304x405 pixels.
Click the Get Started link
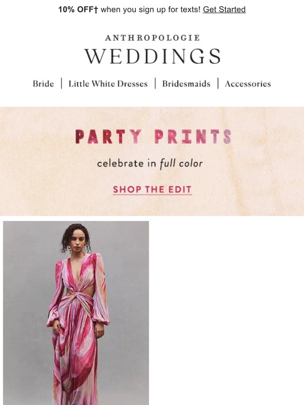(224, 9)
